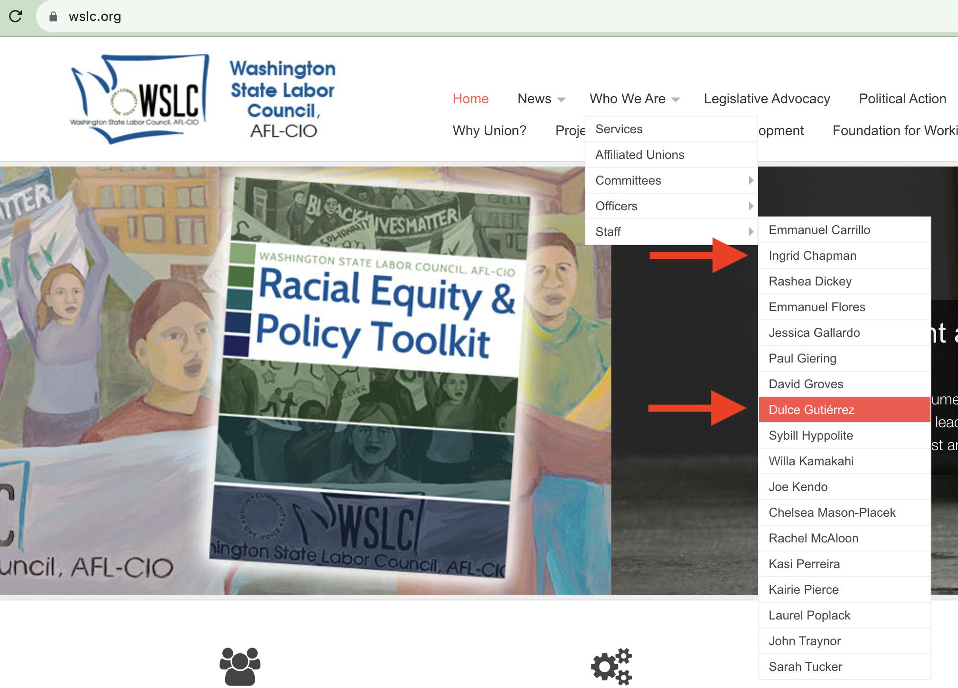The width and height of the screenshot is (958, 688).
Task: Click the WSLC logo image
Action: [140, 99]
